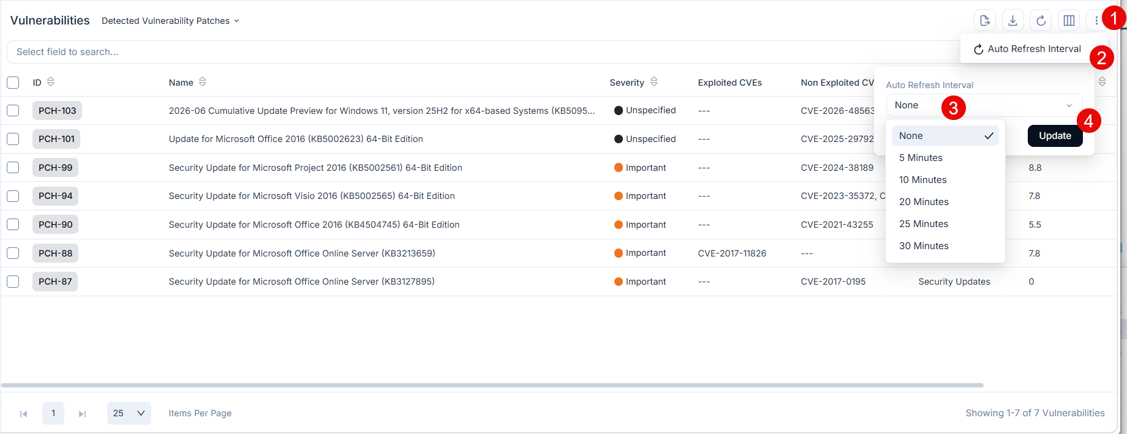This screenshot has width=1127, height=434.
Task: Check the PCH-99 row checkbox
Action: pos(13,168)
